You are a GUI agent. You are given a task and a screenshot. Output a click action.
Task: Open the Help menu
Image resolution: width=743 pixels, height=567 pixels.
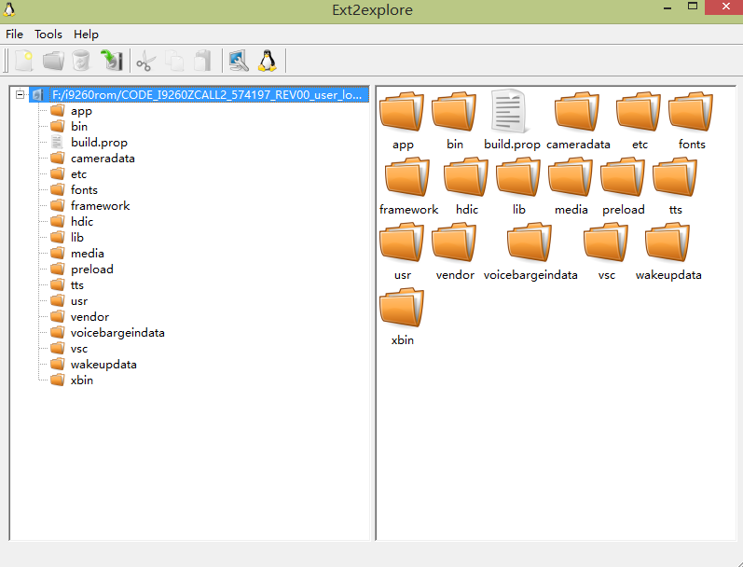click(x=86, y=35)
